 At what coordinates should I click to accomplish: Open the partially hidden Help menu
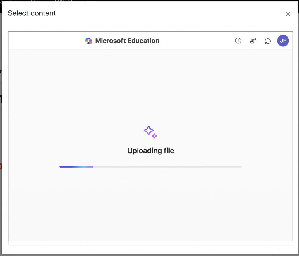(37, 1)
